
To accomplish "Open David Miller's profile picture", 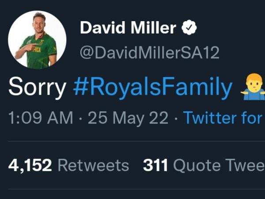I will [x=37, y=40].
